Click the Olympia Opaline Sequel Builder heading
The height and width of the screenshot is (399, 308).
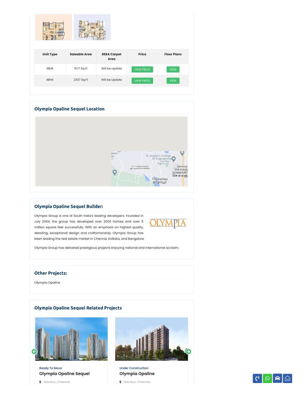tap(69, 206)
